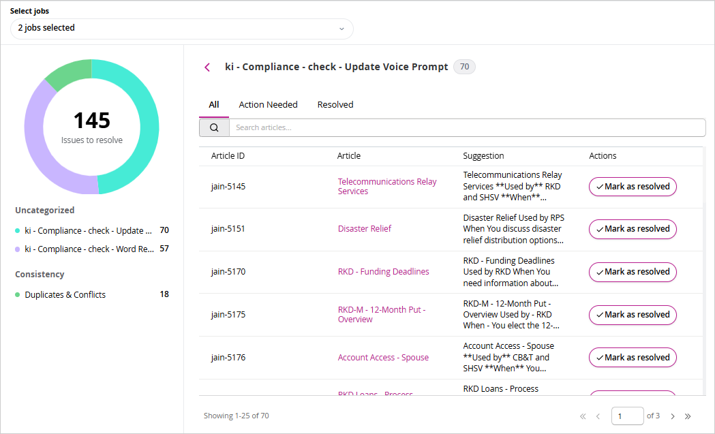Click the Consistency section heading
The width and height of the screenshot is (715, 434).
pos(40,275)
